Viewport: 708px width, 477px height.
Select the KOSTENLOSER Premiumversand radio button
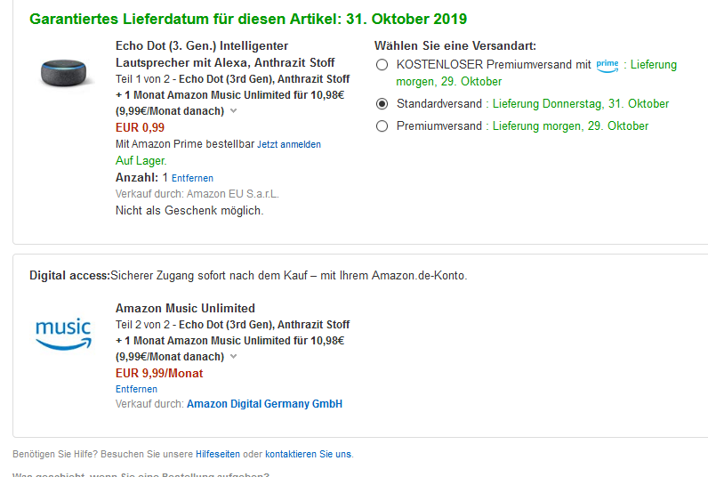[382, 65]
